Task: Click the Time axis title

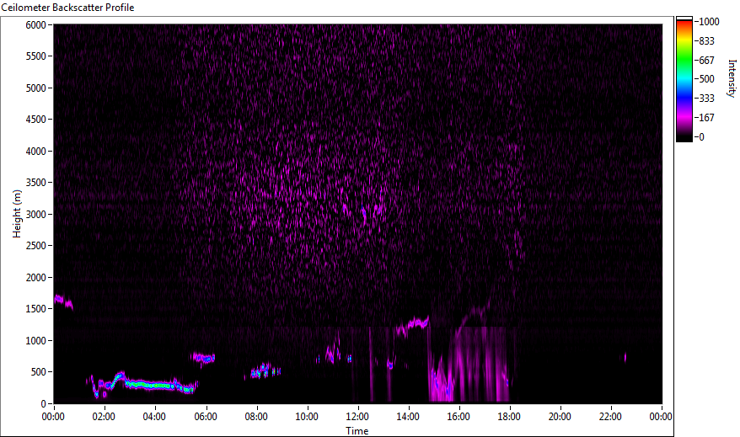Action: tap(357, 430)
